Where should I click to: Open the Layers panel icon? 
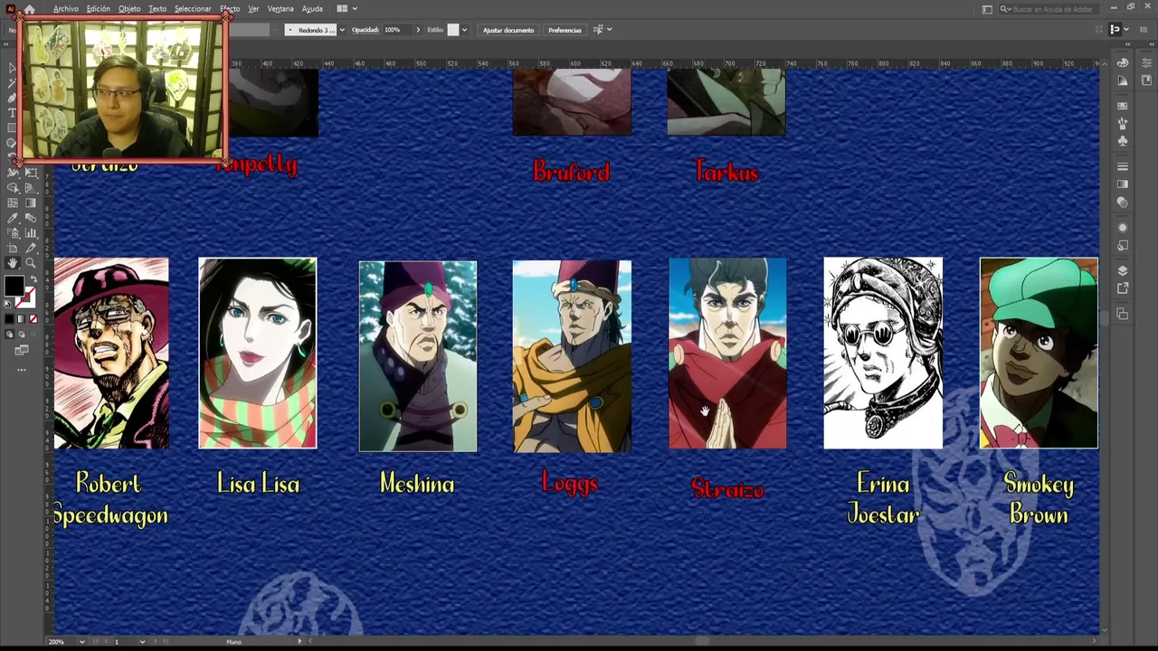click(x=1123, y=270)
